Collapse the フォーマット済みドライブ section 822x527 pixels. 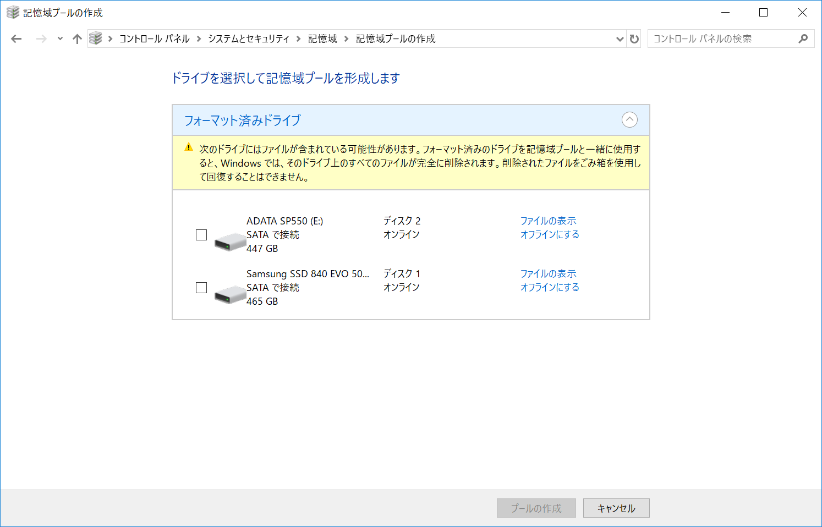[x=631, y=119]
